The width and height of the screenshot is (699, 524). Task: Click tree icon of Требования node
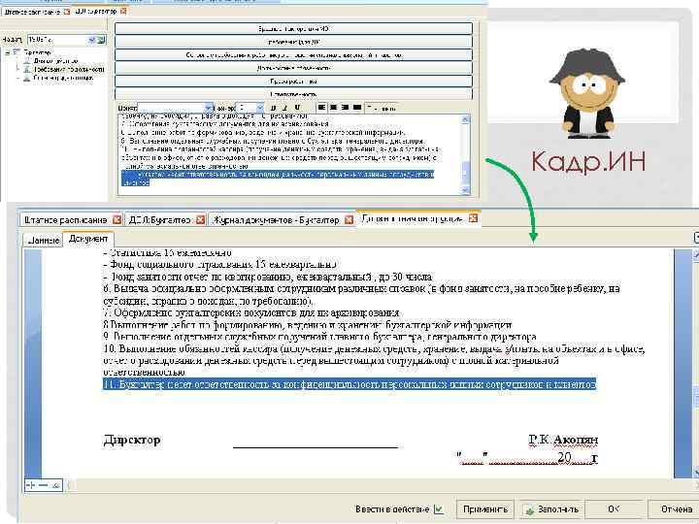27,70
